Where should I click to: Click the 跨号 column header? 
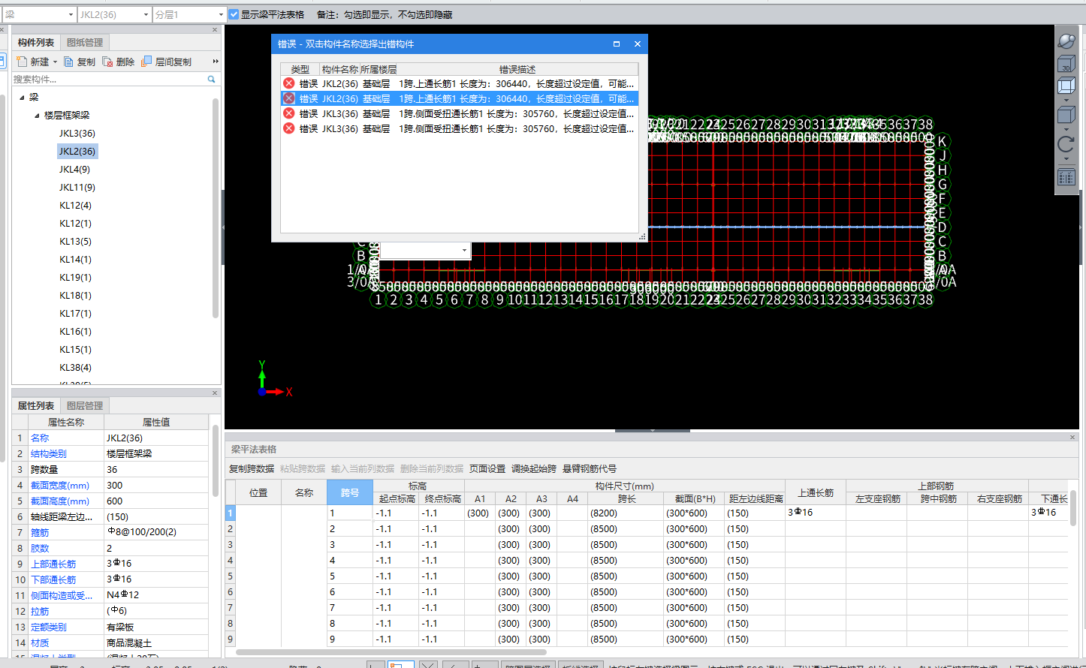pyautogui.click(x=350, y=492)
